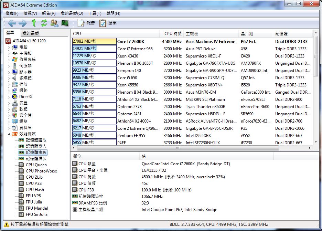
Task: Select the 電腦 computer icon in tree
Action: [x=14, y=47]
